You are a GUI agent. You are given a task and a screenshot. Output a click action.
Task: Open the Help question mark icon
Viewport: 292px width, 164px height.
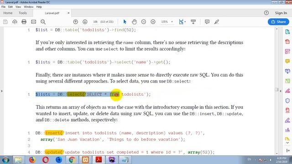(266, 13)
